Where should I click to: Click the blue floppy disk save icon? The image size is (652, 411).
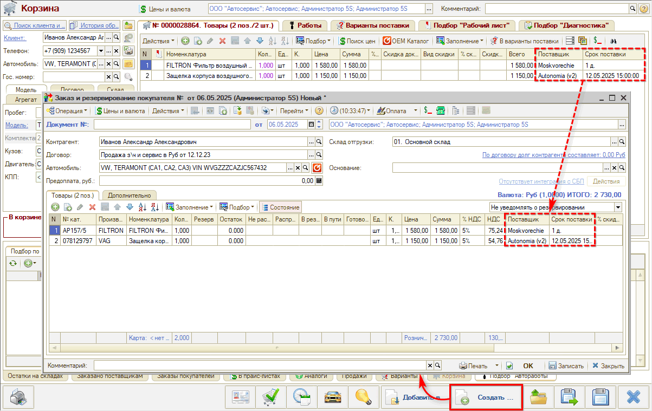[x=601, y=398]
